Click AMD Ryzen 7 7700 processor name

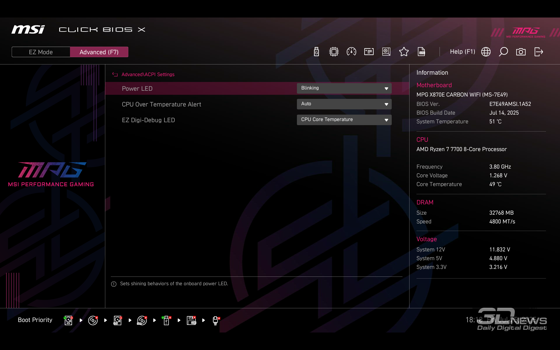(461, 149)
